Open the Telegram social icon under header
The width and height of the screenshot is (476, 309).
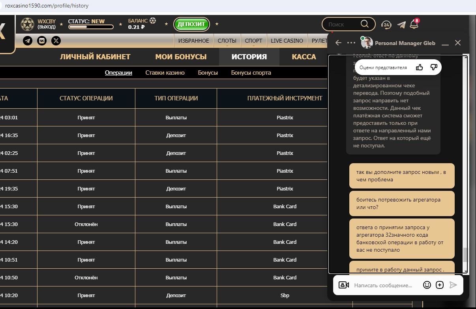(x=28, y=41)
